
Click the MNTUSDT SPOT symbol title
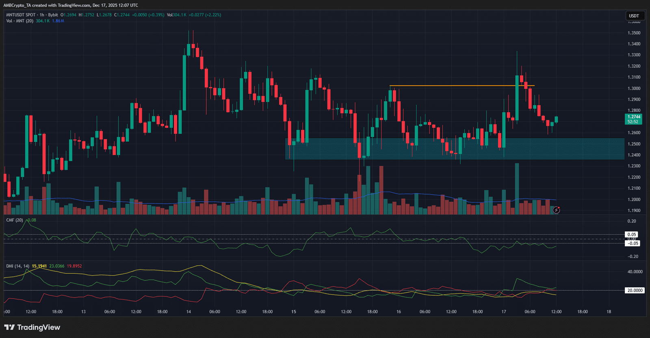point(21,15)
